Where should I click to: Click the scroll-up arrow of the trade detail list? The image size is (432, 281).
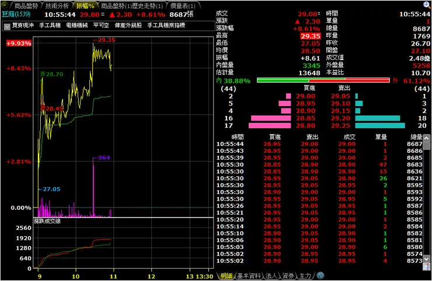(427, 138)
